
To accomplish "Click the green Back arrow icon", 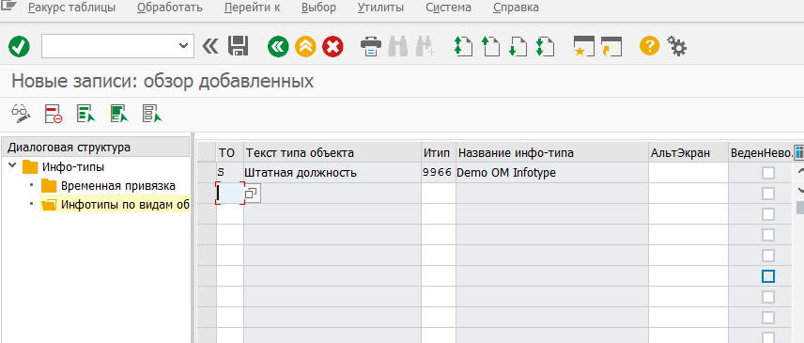I will click(x=278, y=47).
